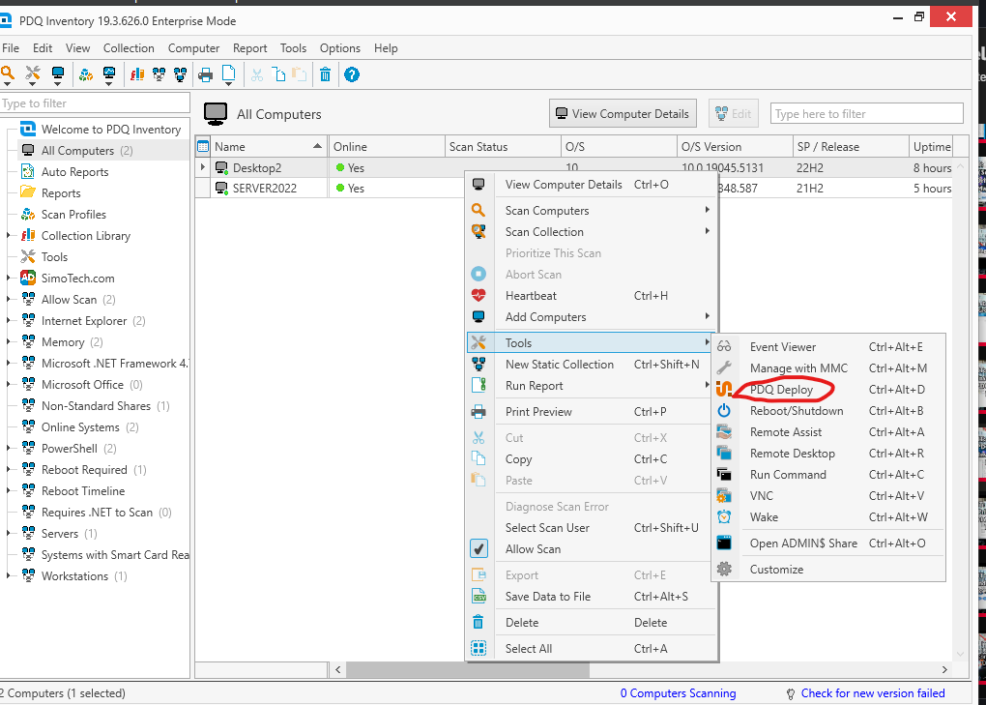The width and height of the screenshot is (986, 705).
Task: Open the Tools wrench toolbar icon
Action: pos(32,73)
